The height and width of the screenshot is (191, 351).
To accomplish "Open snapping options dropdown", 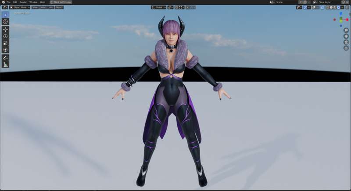I will [181, 7].
